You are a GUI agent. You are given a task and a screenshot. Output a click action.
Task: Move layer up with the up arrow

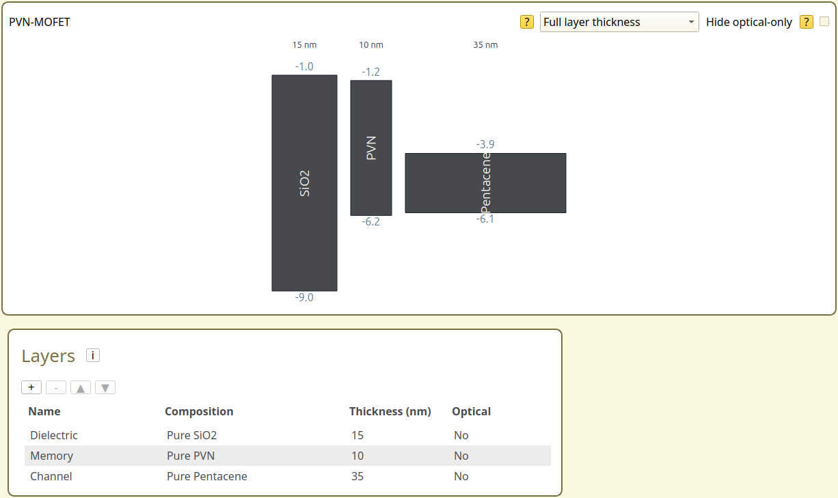(81, 388)
